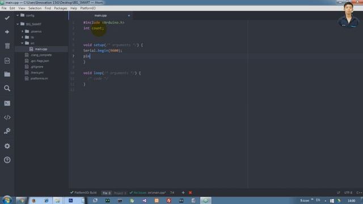Select the main.cpp editor tab
Screen dimensions: 363x204
click(101, 15)
